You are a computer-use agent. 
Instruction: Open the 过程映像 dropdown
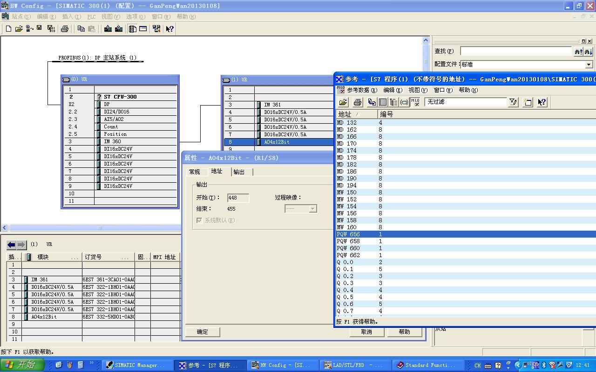(x=313, y=209)
